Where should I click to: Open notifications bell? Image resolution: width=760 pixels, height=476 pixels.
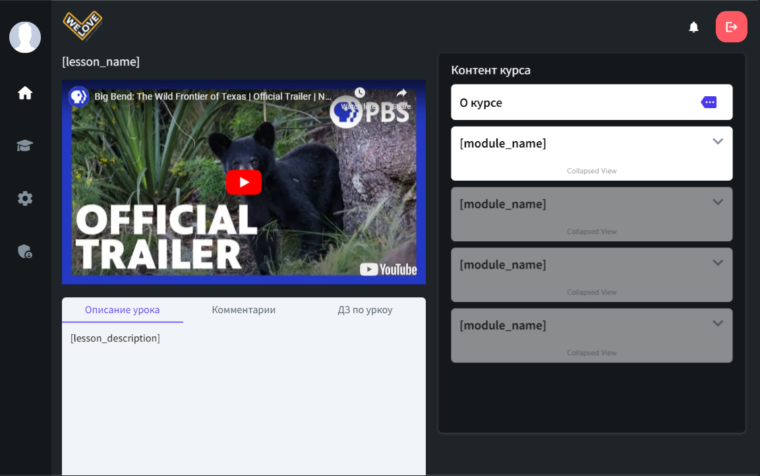click(693, 27)
